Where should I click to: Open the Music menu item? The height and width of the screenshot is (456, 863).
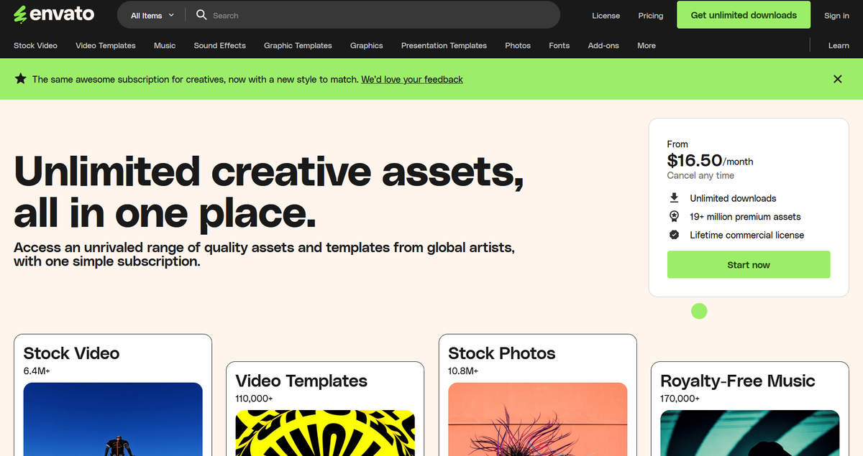(165, 45)
